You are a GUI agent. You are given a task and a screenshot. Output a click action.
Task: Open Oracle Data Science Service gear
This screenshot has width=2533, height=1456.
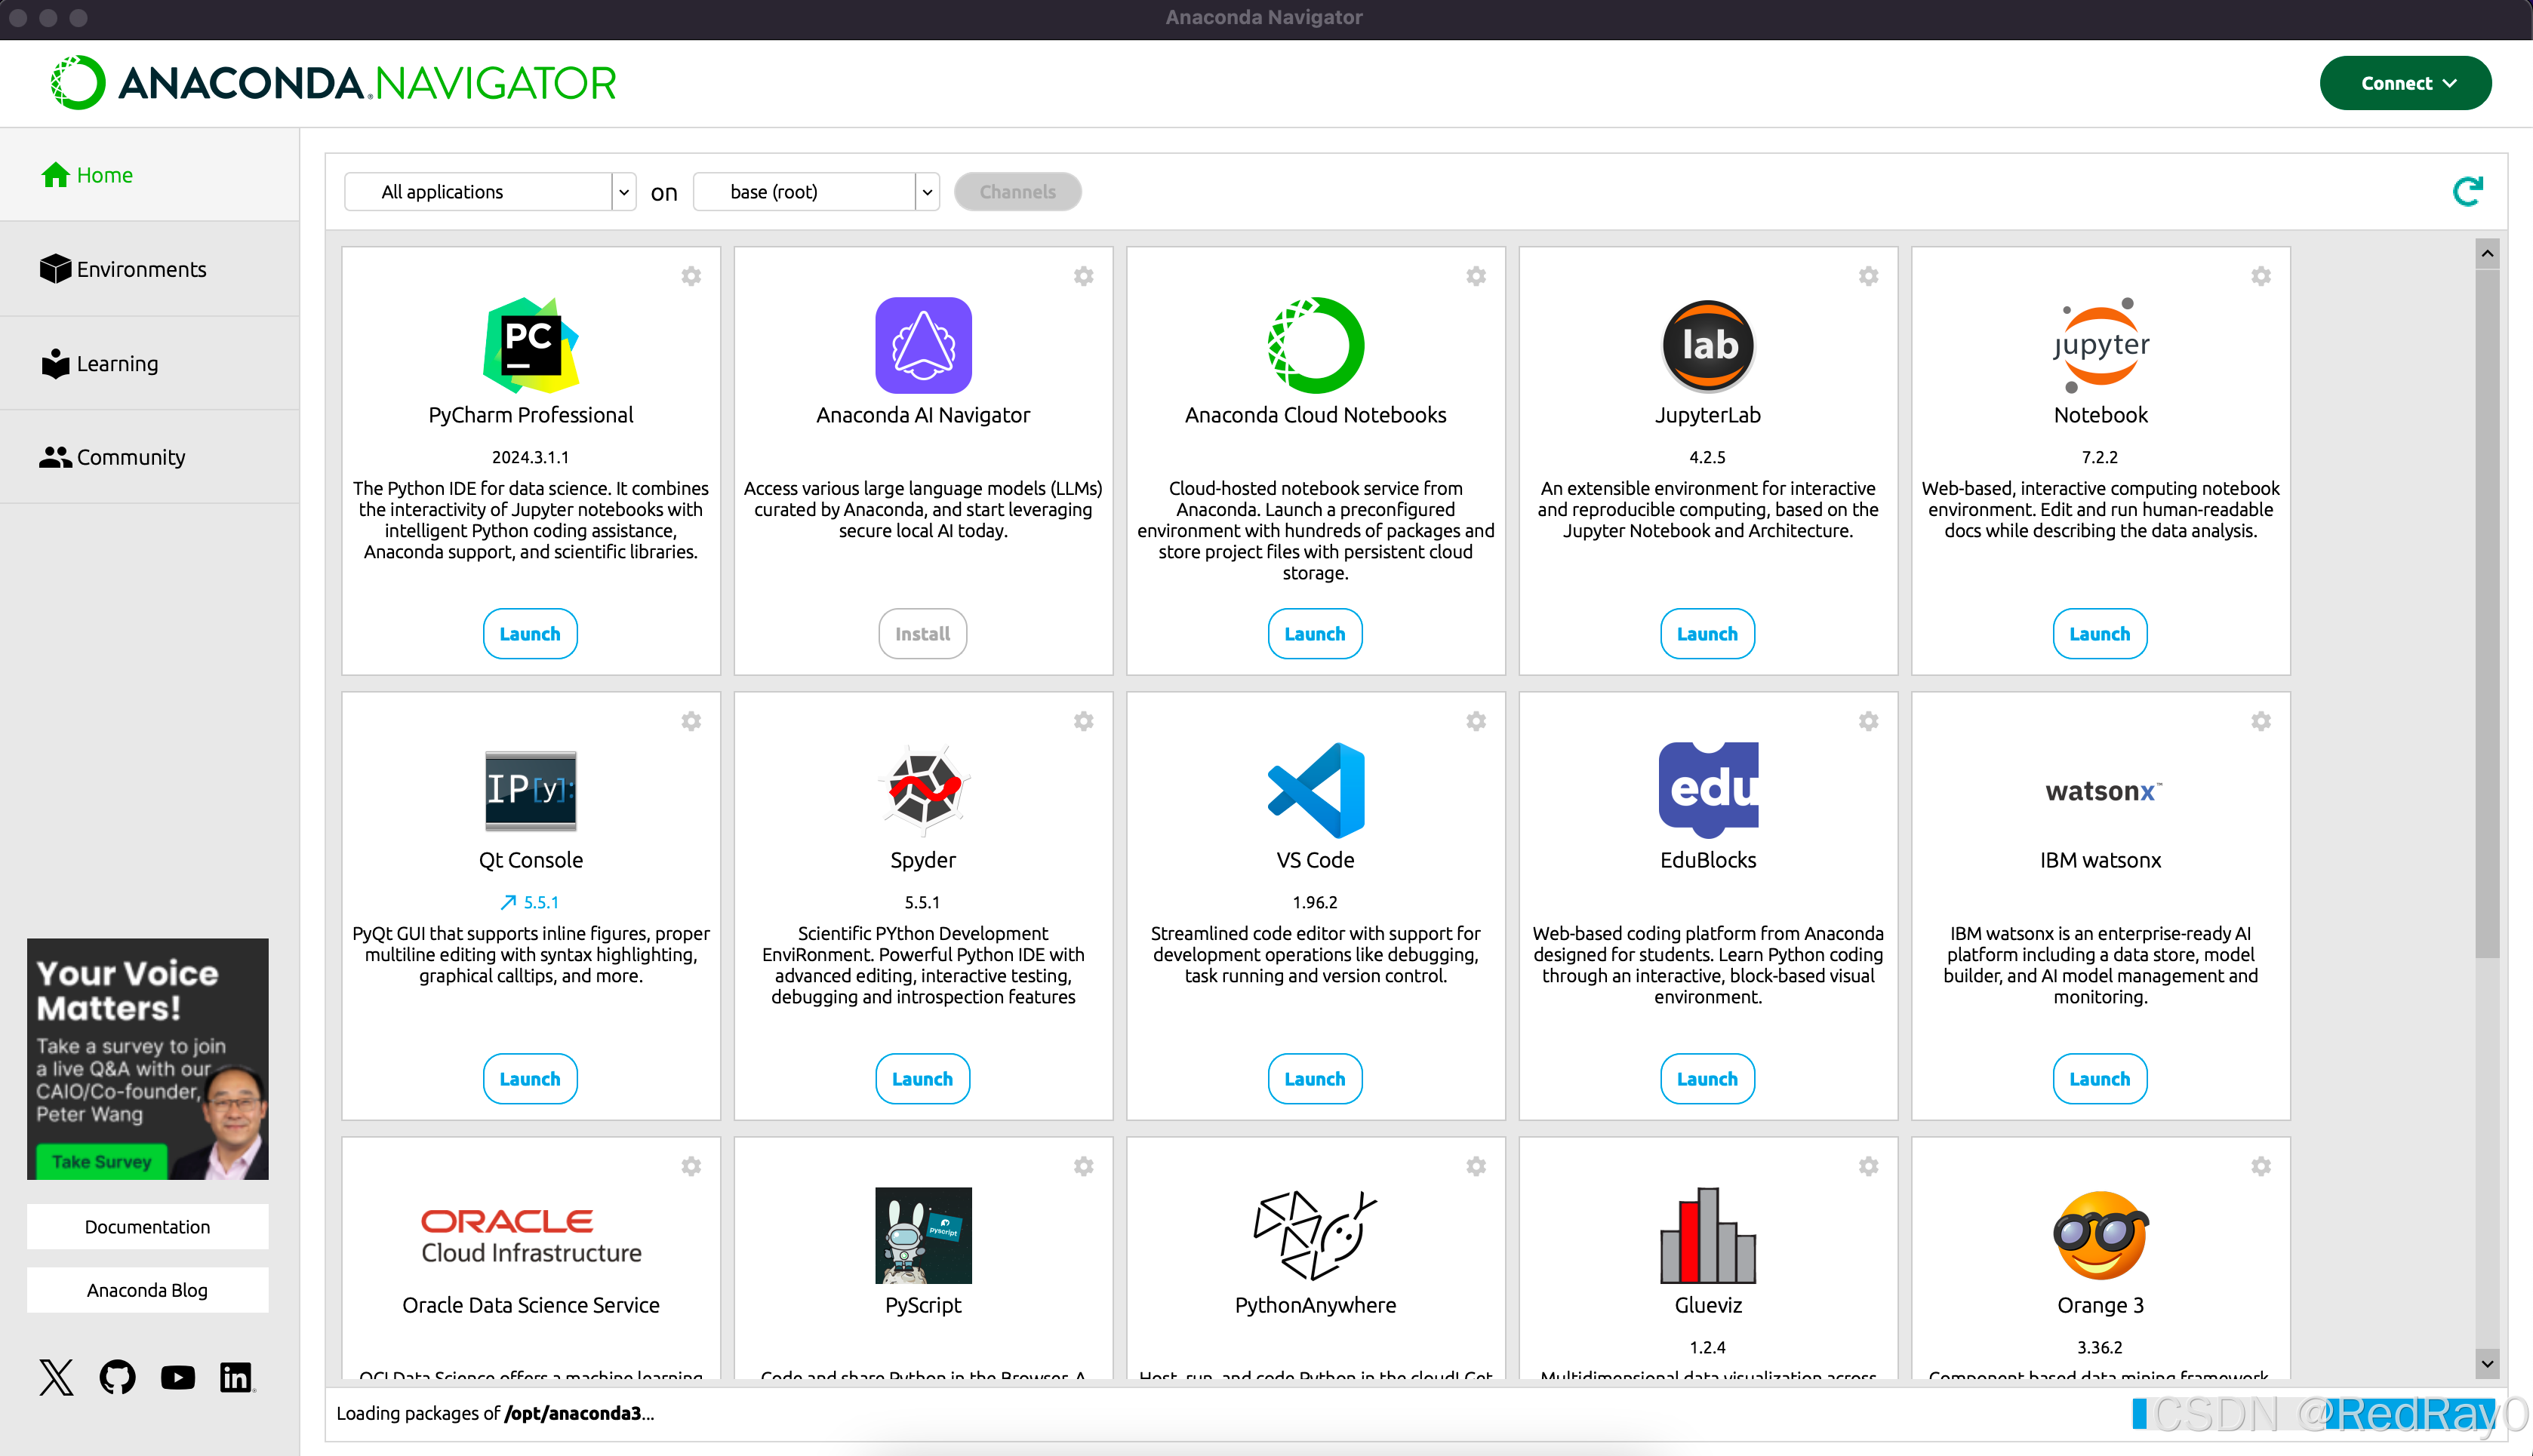[x=691, y=1166]
